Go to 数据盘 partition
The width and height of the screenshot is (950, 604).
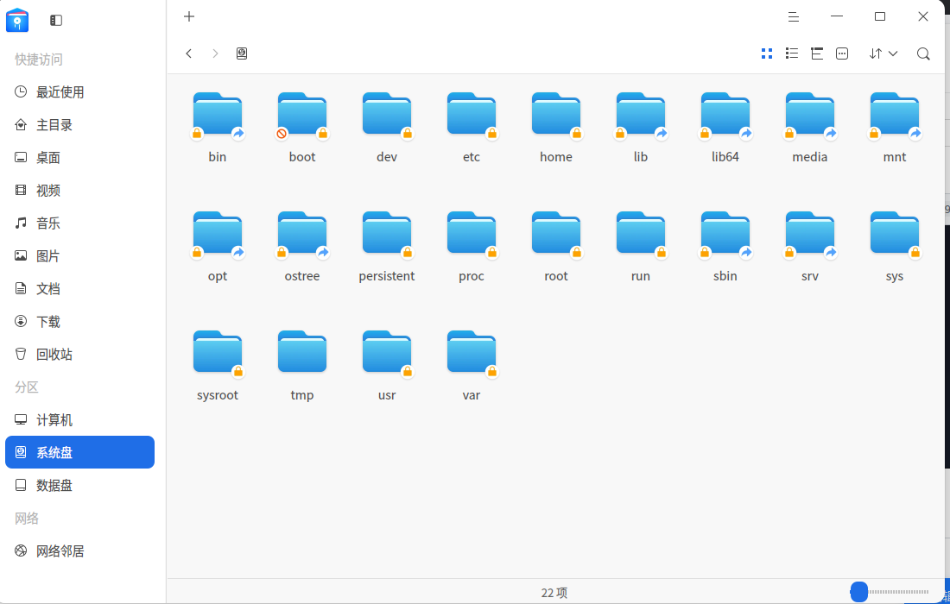(54, 486)
